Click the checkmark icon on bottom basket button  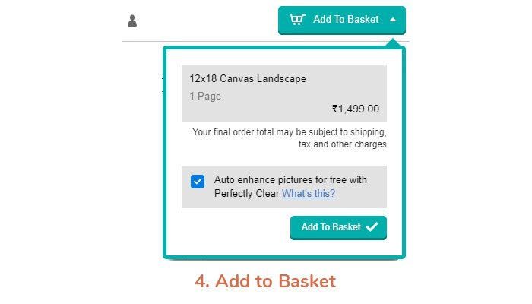[372, 226]
